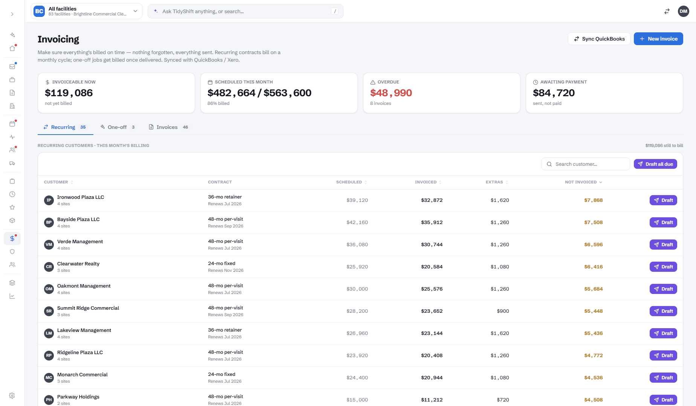
Task: Switch to the One-off tab
Action: coord(118,127)
